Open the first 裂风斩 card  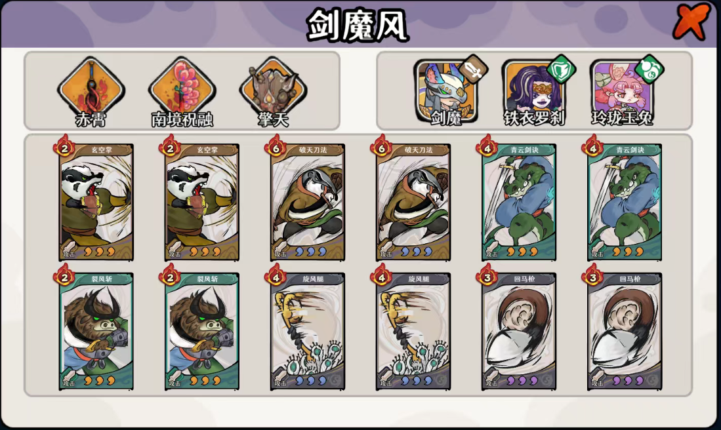[96, 331]
